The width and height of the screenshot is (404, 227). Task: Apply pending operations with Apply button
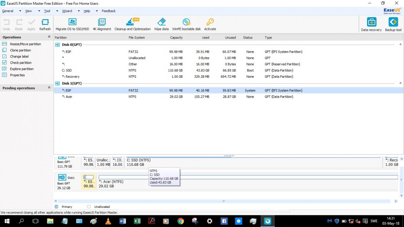tap(31, 25)
